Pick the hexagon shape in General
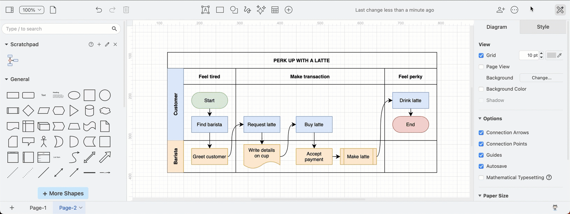This screenshot has width=570, height=214. 59,111
